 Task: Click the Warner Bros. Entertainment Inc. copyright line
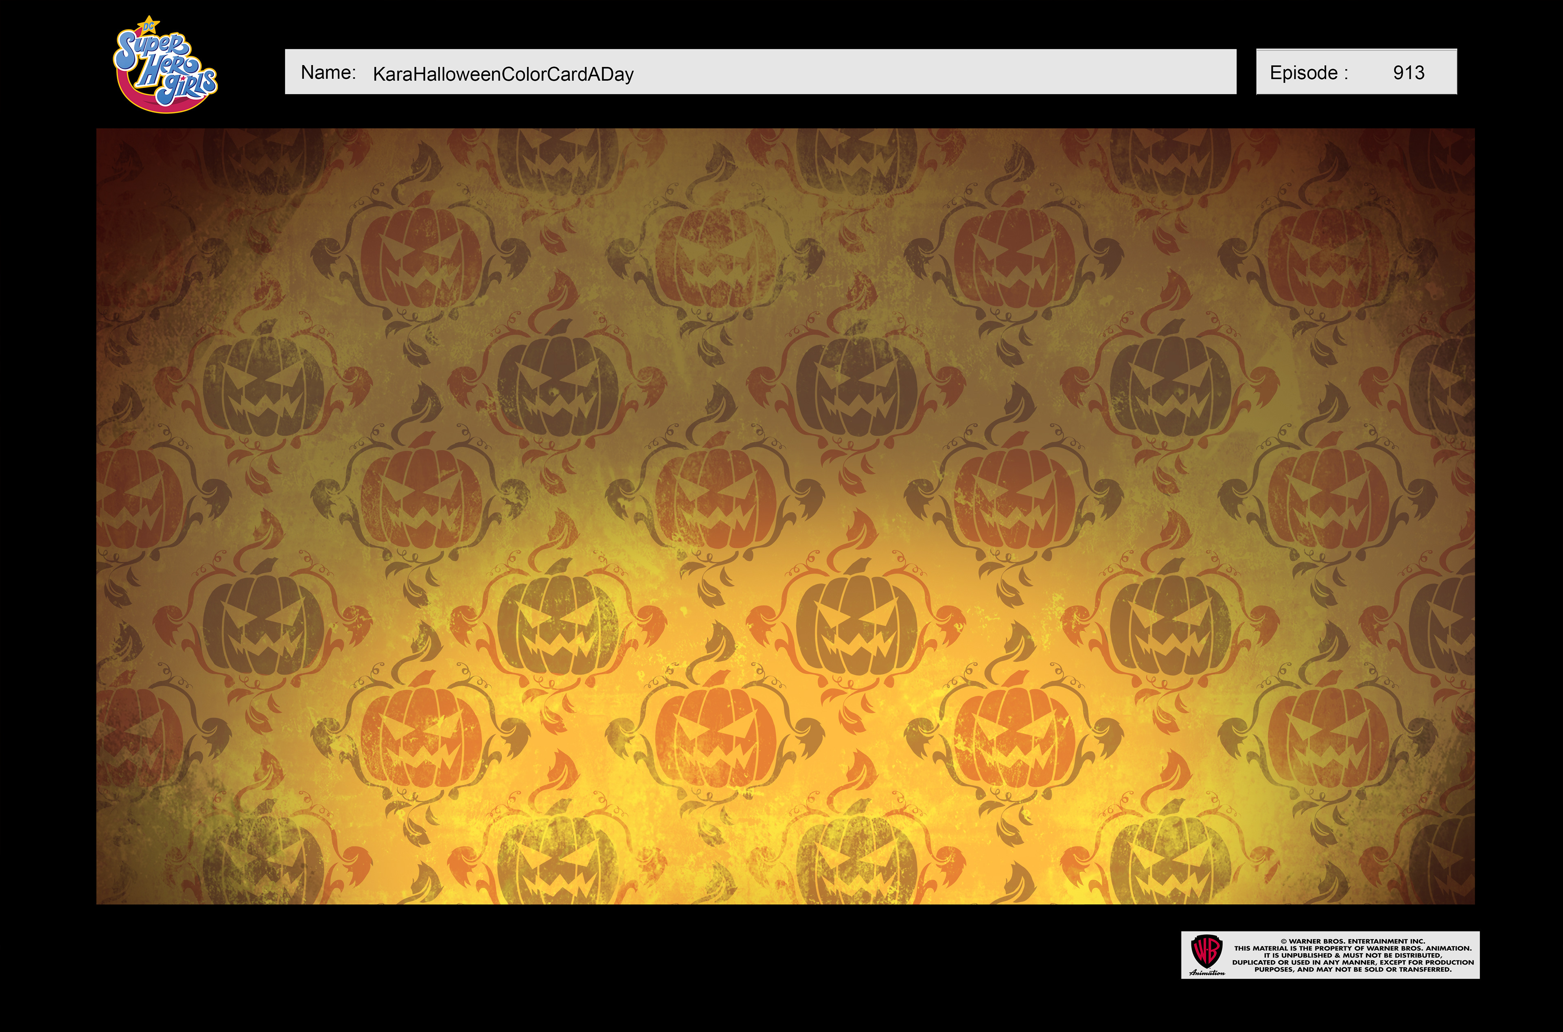coord(1353,941)
